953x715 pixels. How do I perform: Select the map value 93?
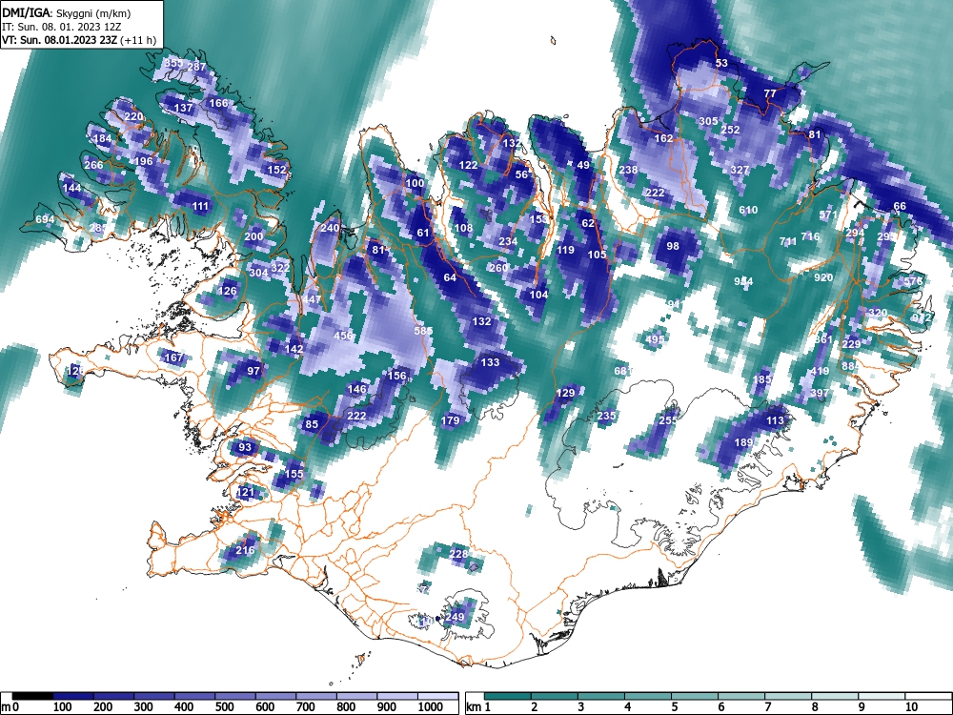[244, 447]
